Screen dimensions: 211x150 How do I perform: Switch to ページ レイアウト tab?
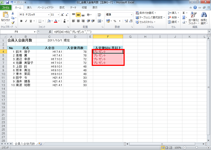click(46, 8)
